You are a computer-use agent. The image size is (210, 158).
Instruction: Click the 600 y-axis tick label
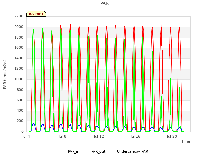pos(20,100)
